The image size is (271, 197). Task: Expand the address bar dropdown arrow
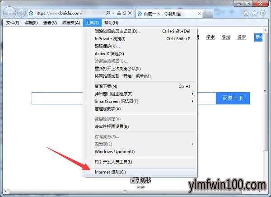(113, 13)
